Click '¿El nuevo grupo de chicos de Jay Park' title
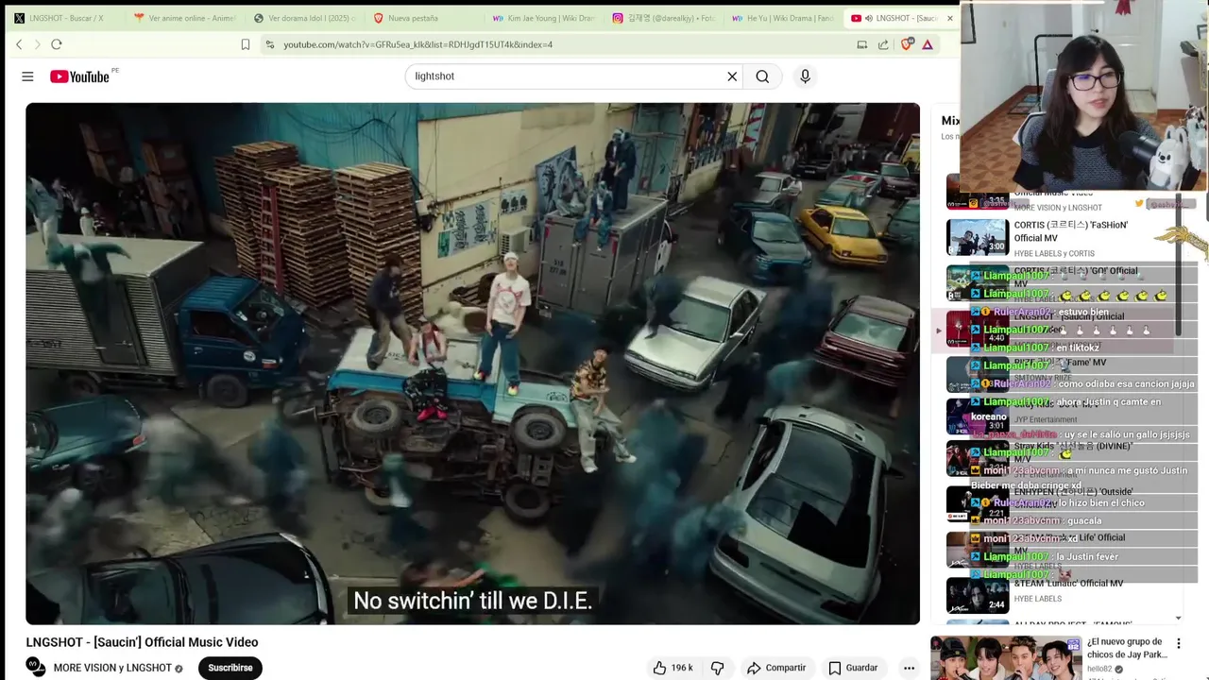This screenshot has height=680, width=1209. (x=1128, y=649)
